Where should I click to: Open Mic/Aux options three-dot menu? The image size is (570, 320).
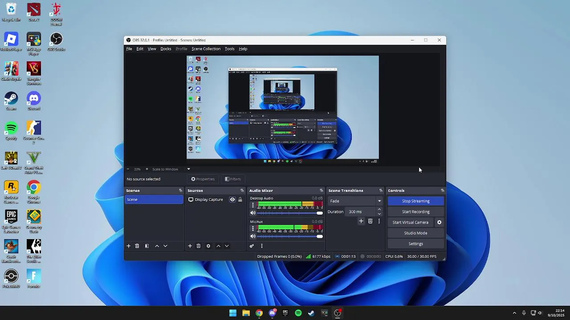253,228
